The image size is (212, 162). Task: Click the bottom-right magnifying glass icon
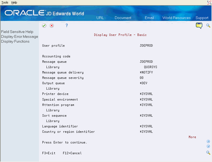208,153
